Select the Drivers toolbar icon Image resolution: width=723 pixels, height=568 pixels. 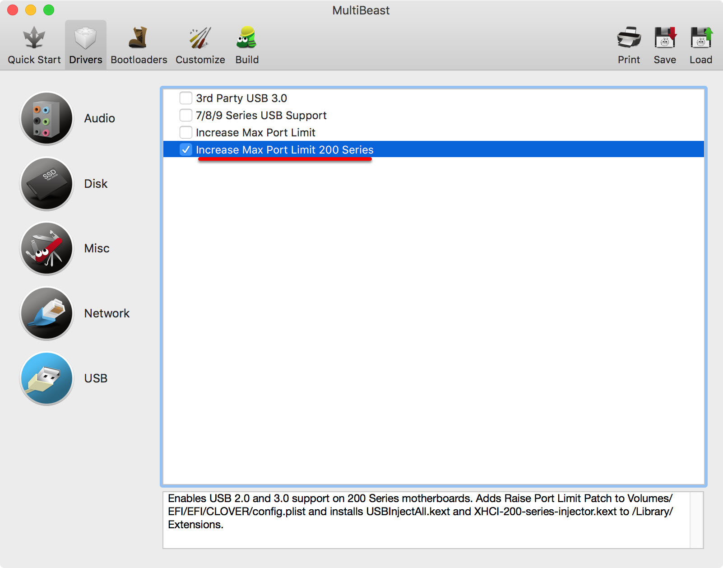(x=85, y=45)
